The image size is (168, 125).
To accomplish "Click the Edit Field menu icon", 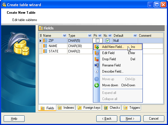I will (x=97, y=53).
